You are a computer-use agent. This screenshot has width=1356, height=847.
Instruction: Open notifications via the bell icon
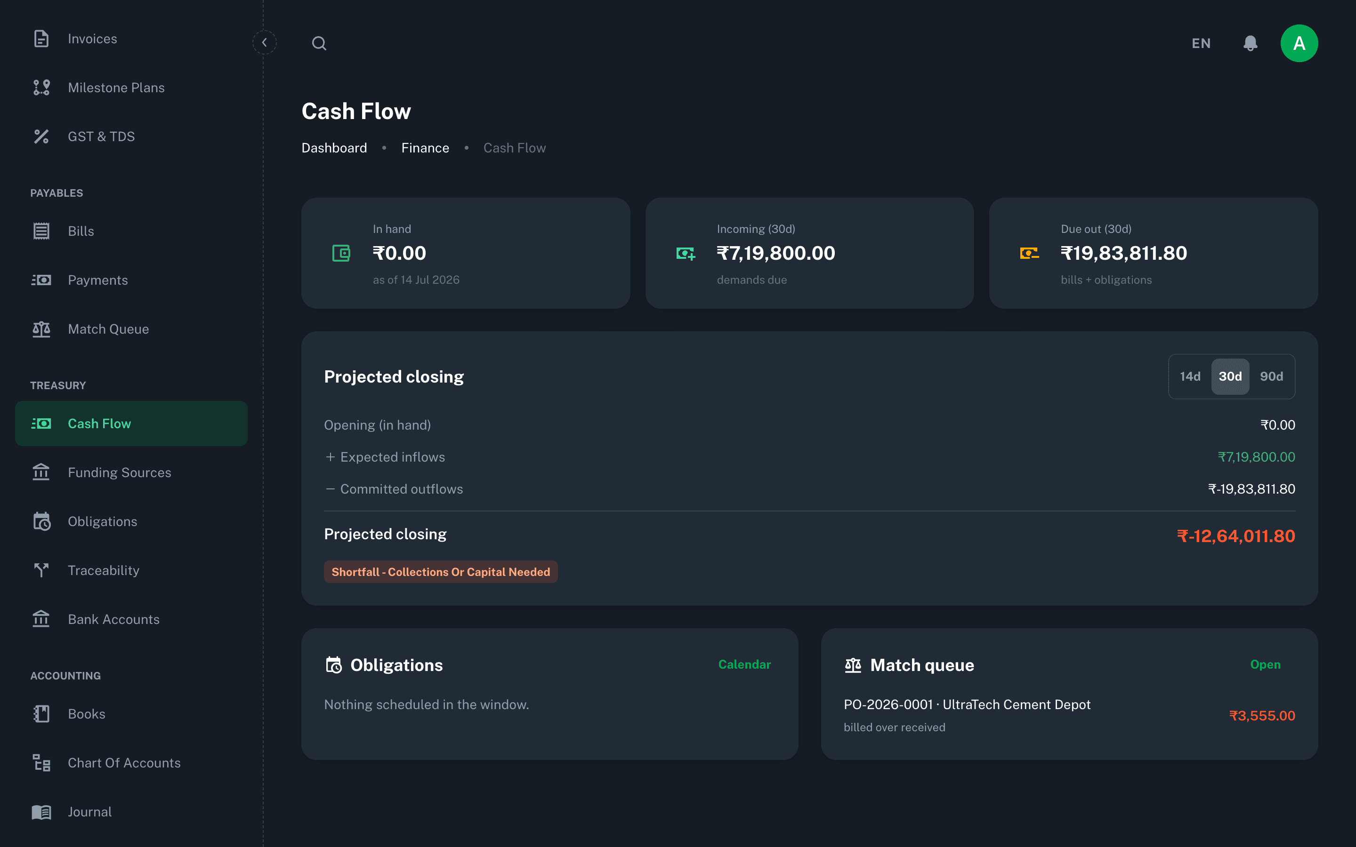pyautogui.click(x=1250, y=43)
